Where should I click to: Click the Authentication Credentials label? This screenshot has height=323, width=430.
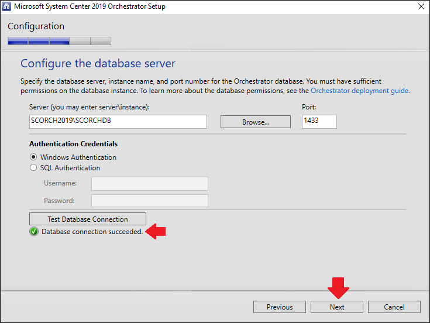[x=74, y=144]
